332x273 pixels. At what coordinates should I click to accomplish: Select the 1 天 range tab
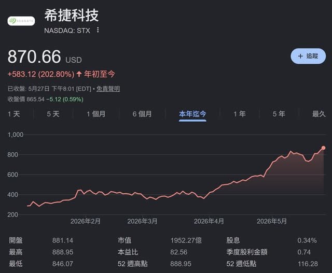[14, 114]
